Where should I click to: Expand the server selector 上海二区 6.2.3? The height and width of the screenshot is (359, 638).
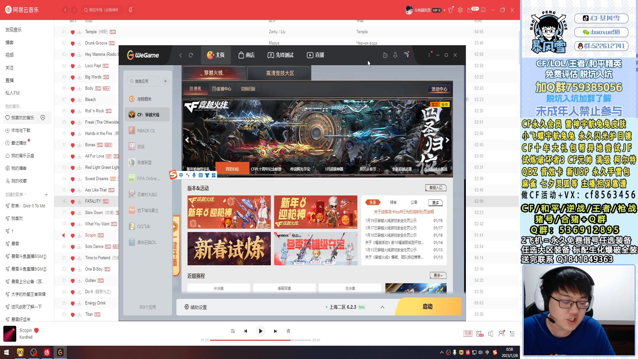click(382, 307)
